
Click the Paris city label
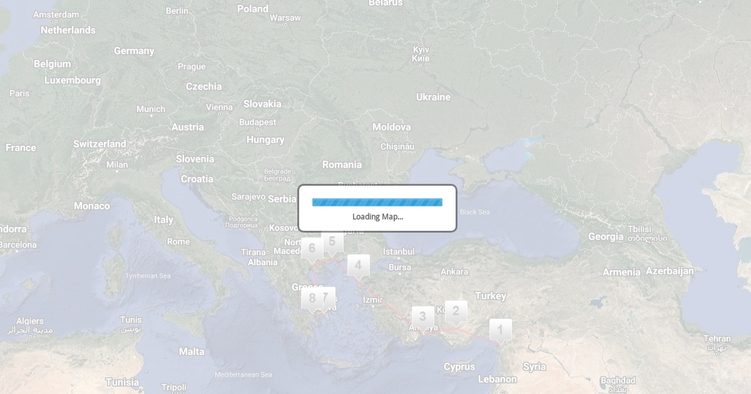click(19, 93)
